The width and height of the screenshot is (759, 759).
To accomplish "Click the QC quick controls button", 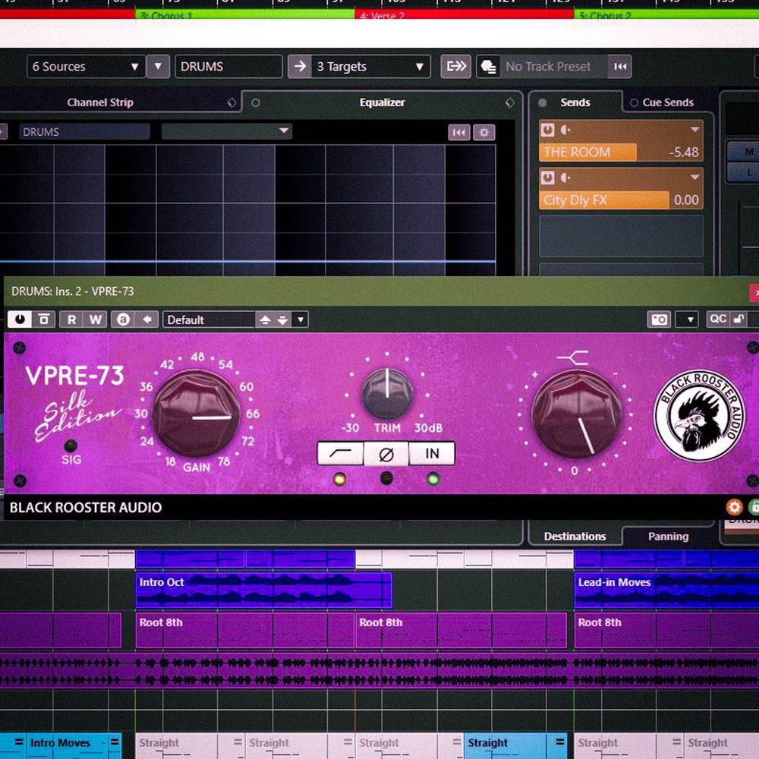I will (x=717, y=319).
